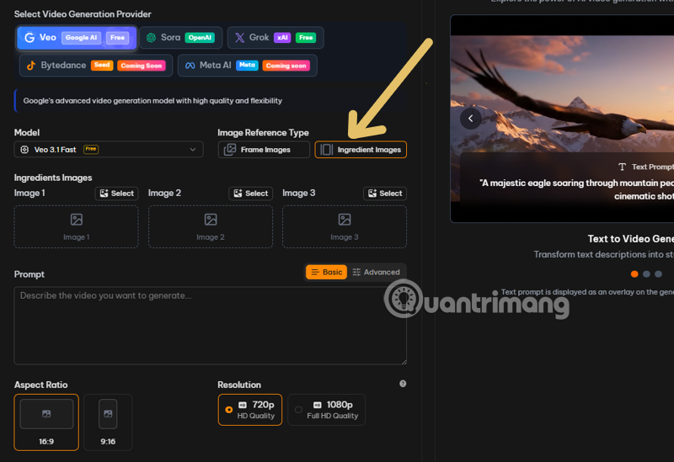Click Select button for Image 1

click(117, 194)
